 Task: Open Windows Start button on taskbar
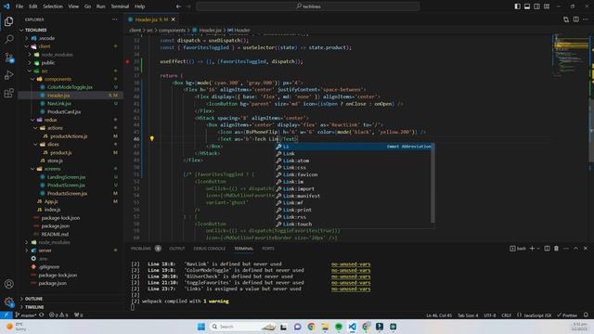tap(201, 327)
